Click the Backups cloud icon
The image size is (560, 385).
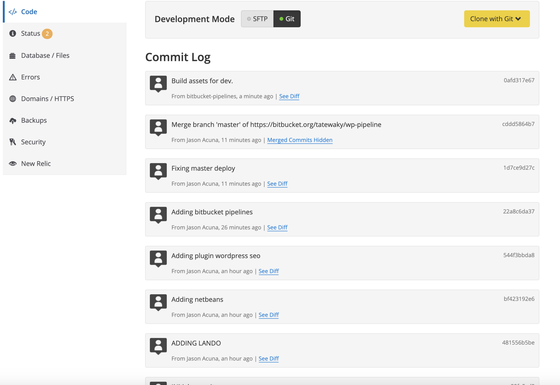pos(13,120)
